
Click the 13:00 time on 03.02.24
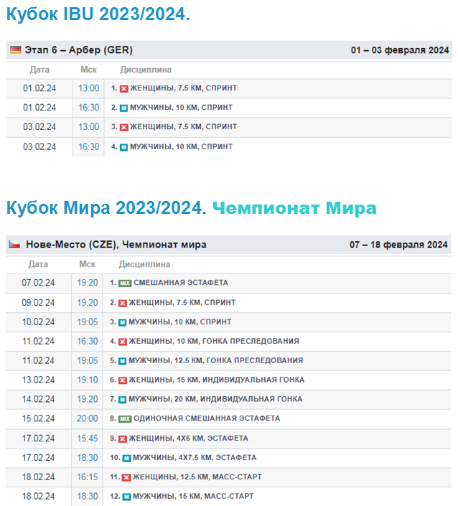[x=89, y=127]
